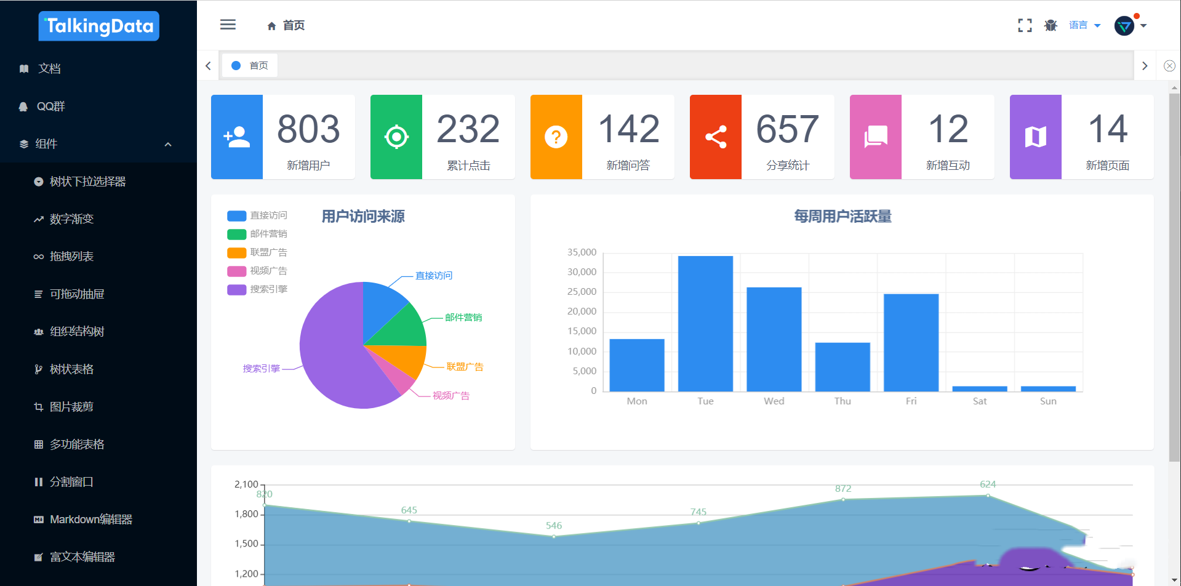Click the close-tabs circle X button
Viewport: 1181px width, 586px height.
1169,66
